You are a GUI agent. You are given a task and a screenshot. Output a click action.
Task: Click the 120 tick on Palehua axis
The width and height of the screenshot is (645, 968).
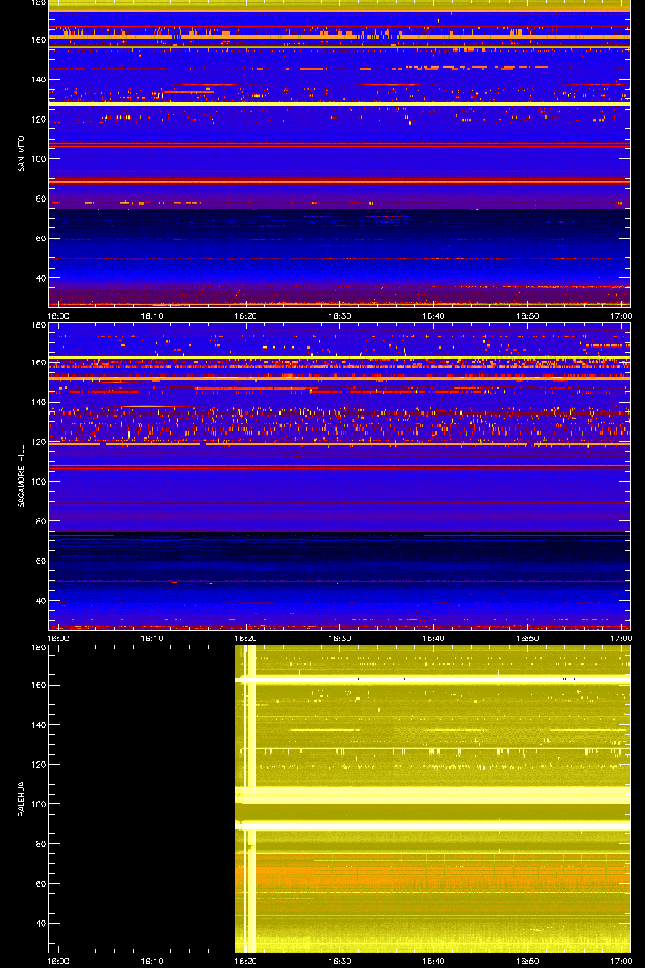38,765
